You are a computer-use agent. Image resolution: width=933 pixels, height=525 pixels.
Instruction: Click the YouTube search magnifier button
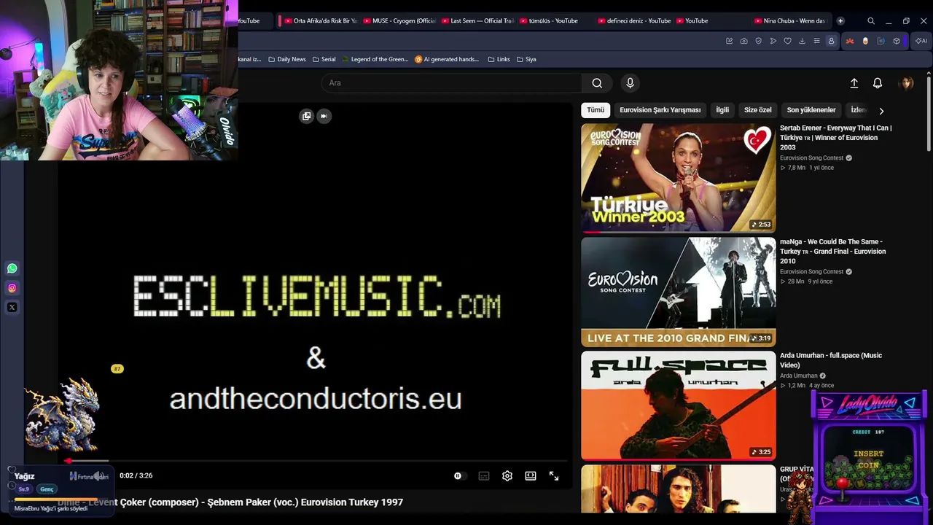click(x=597, y=83)
